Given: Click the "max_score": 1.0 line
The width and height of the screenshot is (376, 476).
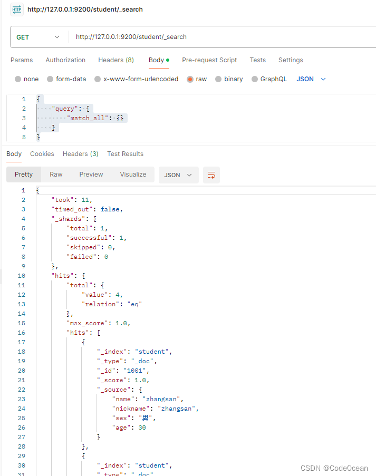Looking at the screenshot, I should click(99, 323).
